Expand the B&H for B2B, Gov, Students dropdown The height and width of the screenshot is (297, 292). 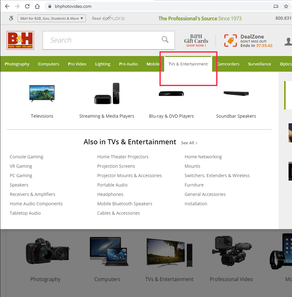[x=52, y=18]
